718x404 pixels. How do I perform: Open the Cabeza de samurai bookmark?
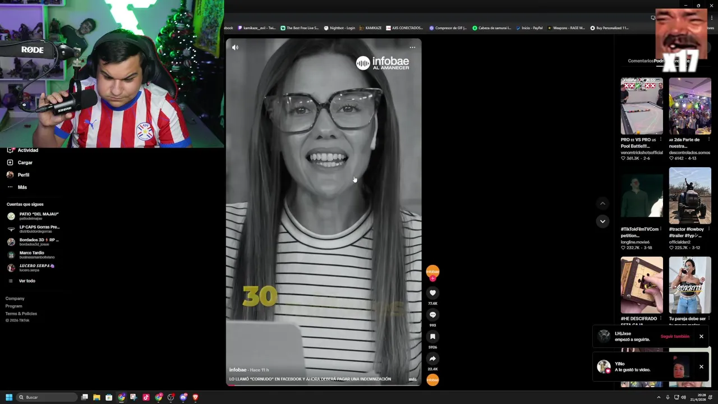pyautogui.click(x=492, y=28)
